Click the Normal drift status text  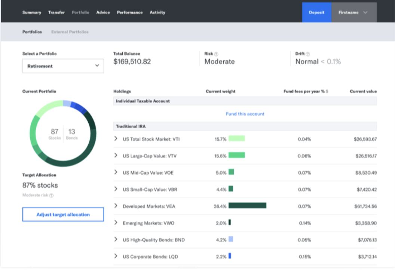(x=307, y=62)
